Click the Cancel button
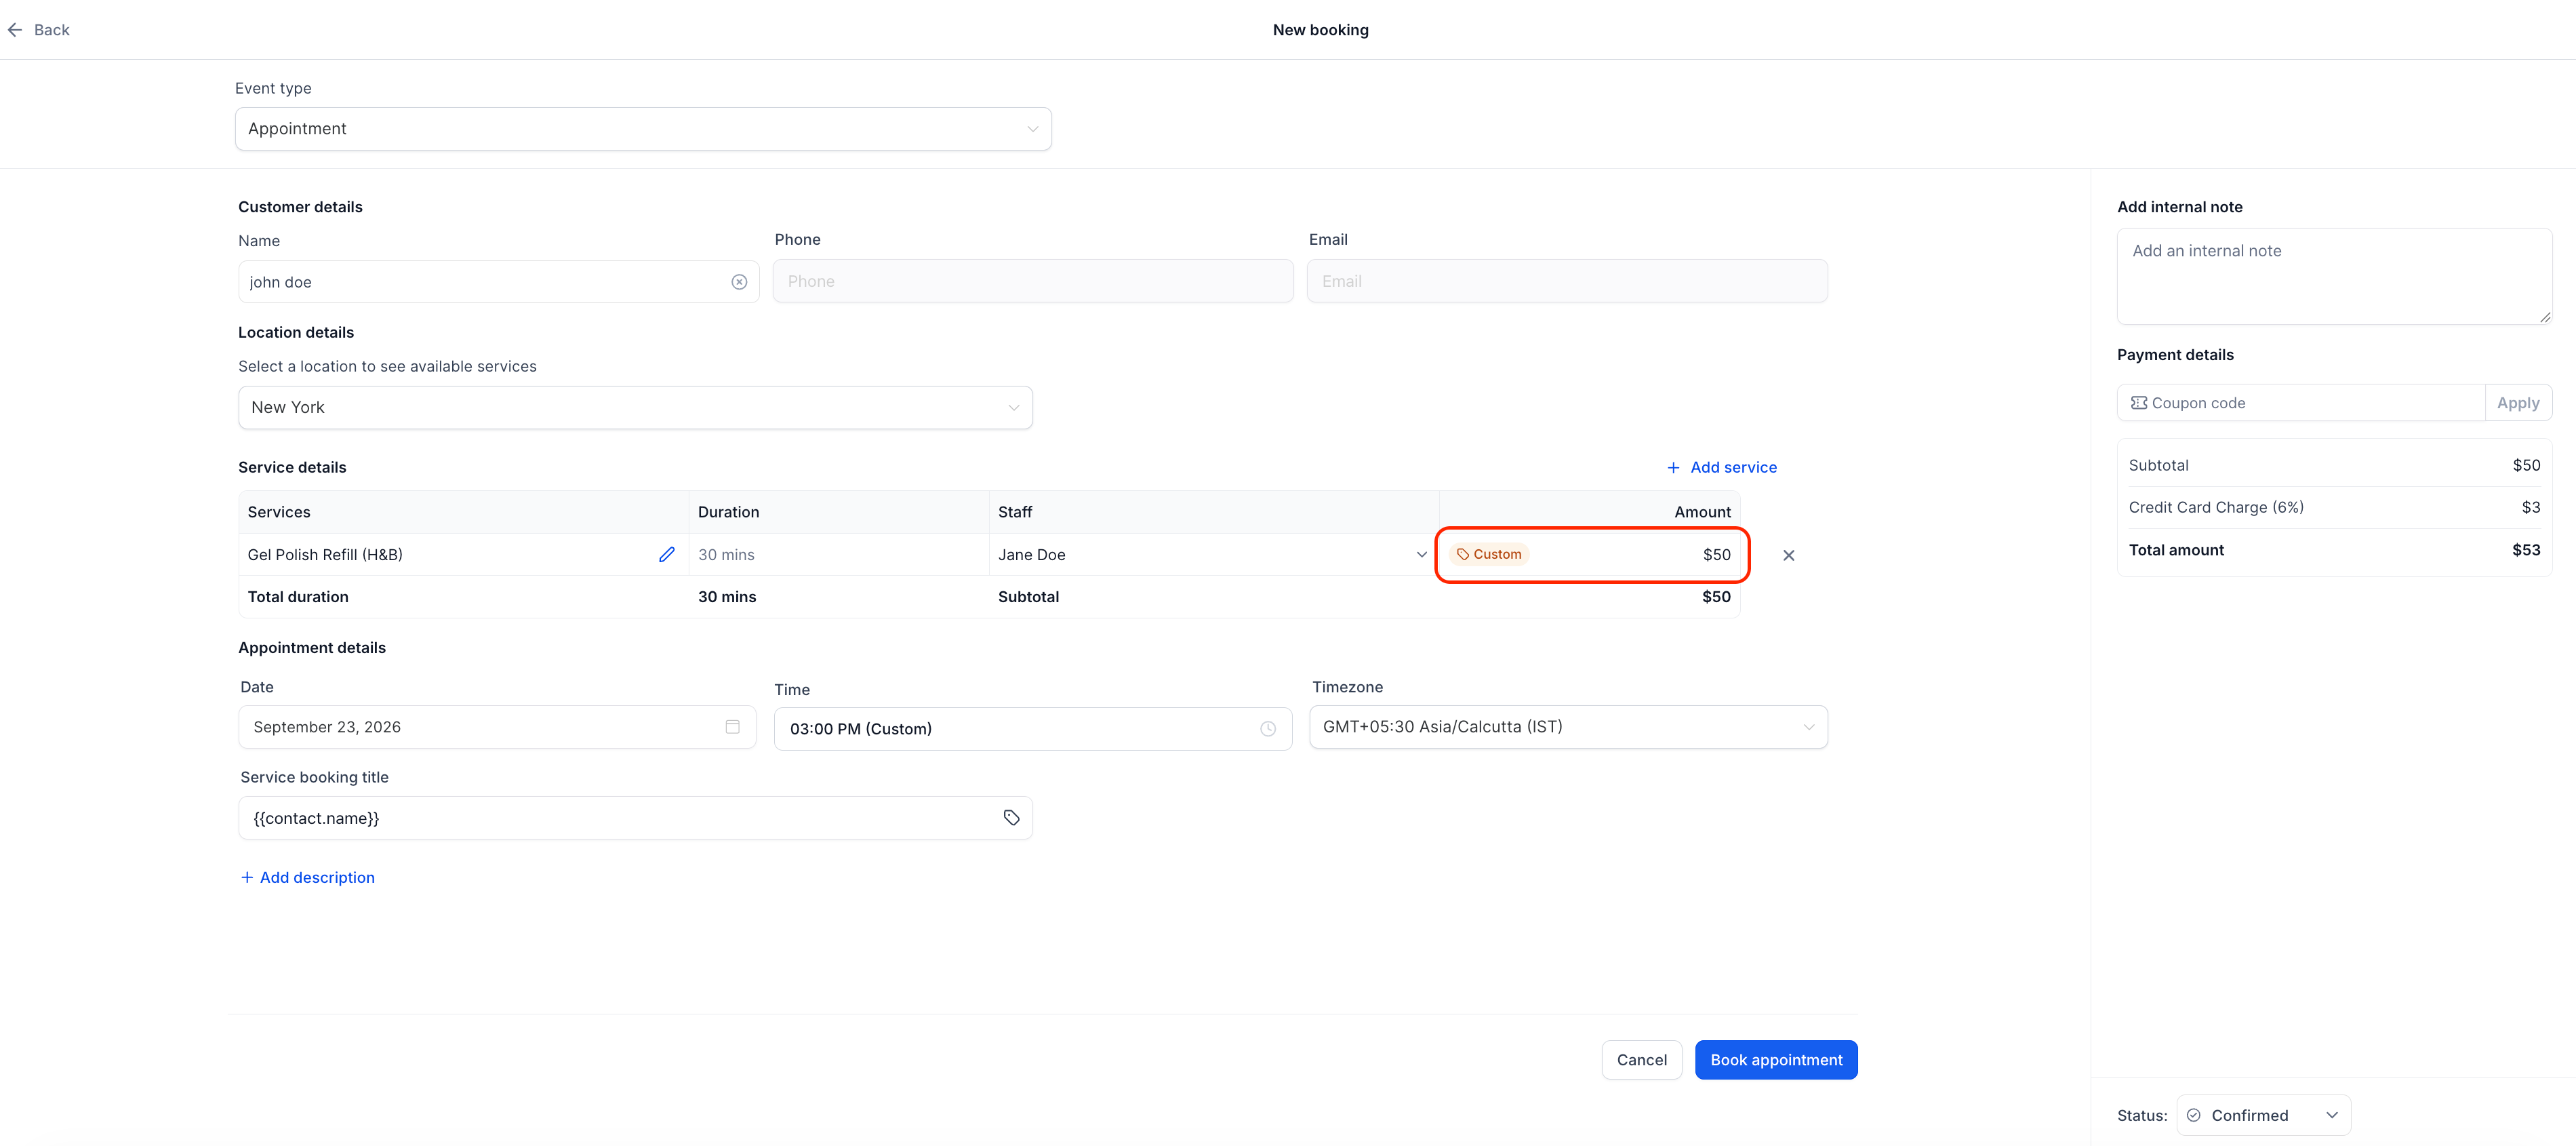The image size is (2576, 1146). [x=1641, y=1060]
